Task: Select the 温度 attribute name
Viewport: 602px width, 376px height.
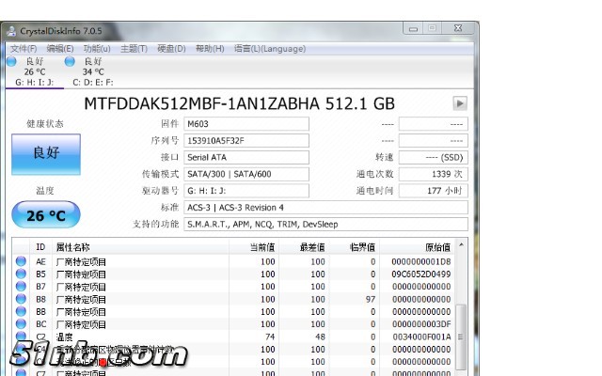Action: (x=64, y=337)
